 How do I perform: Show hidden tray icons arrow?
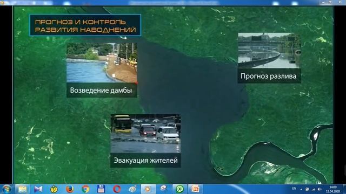pyautogui.click(x=301, y=189)
